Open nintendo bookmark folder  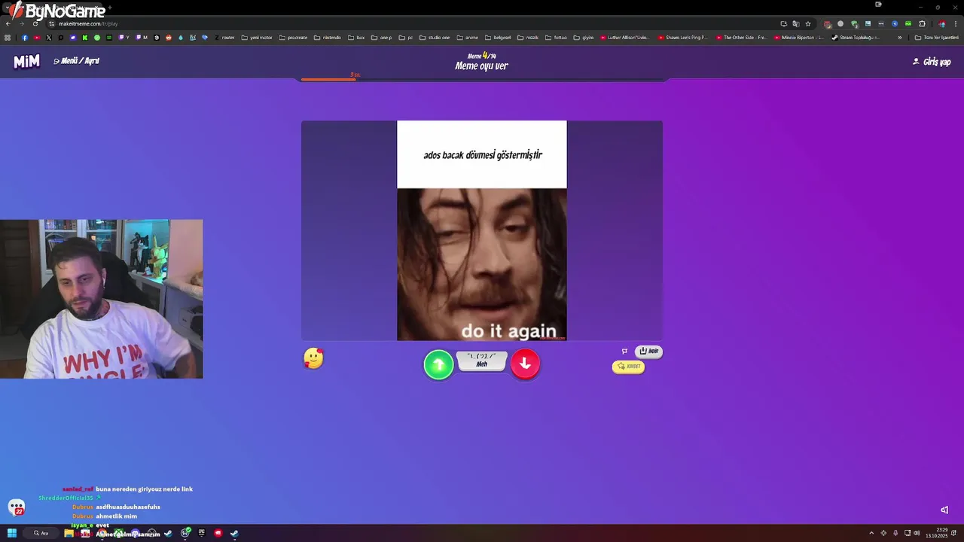(x=328, y=38)
